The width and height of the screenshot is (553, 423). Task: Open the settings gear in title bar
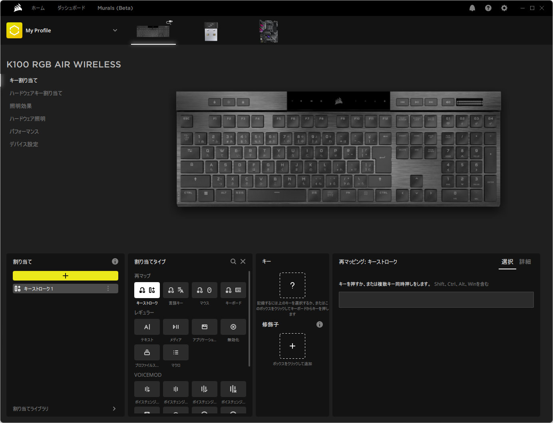pyautogui.click(x=504, y=8)
